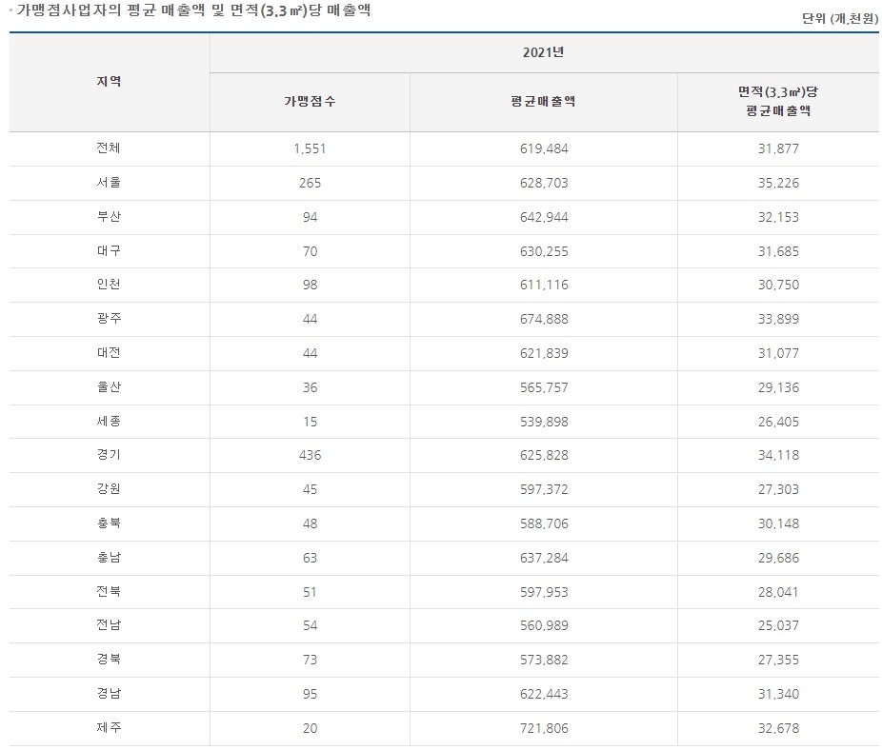Select the 대구 region cell
Image resolution: width=882 pixels, height=750 pixels.
(x=109, y=250)
